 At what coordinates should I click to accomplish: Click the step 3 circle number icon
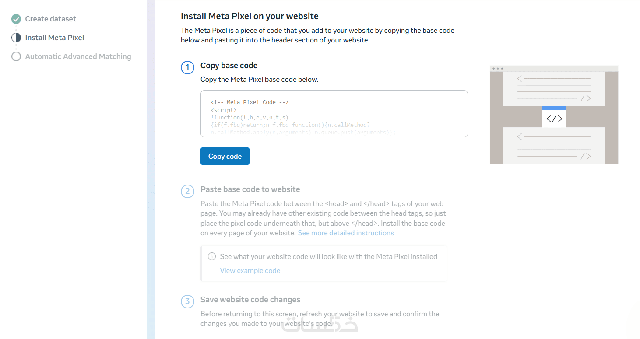[x=187, y=302]
